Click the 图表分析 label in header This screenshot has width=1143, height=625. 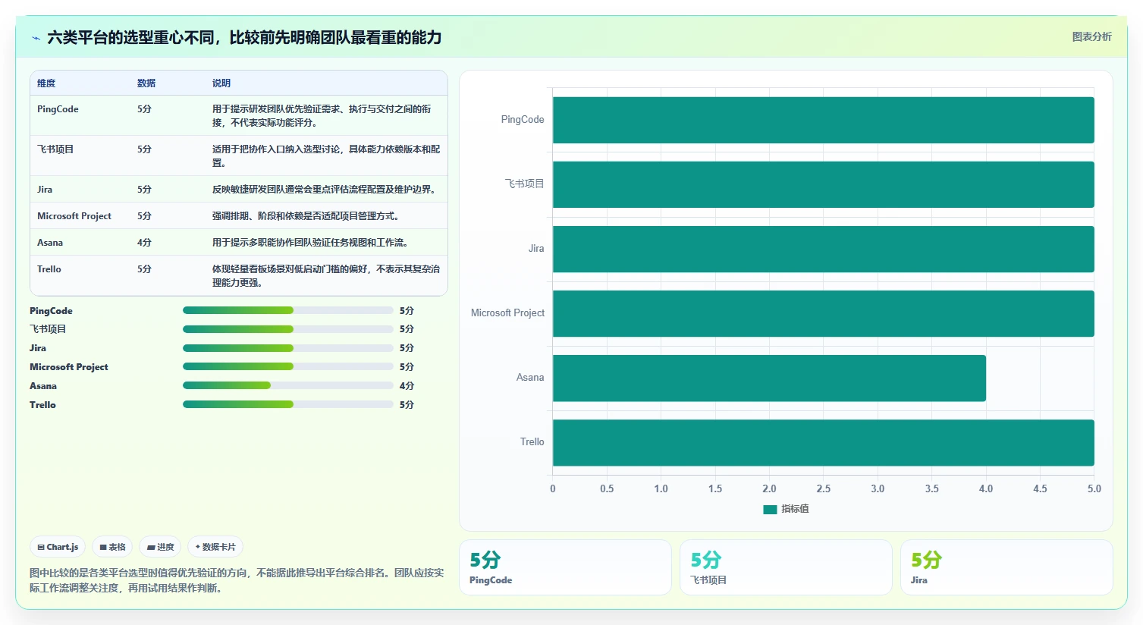tap(1091, 36)
